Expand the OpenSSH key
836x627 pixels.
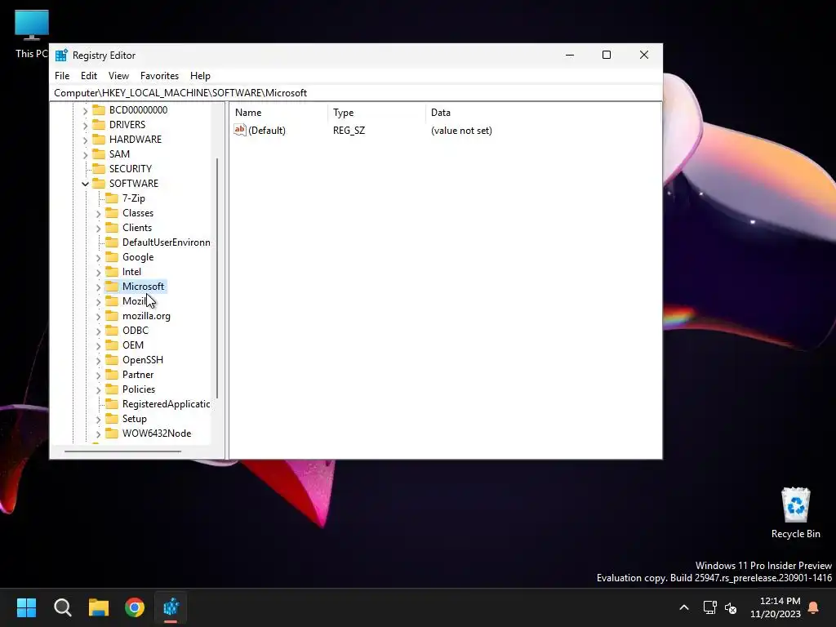[x=98, y=360]
